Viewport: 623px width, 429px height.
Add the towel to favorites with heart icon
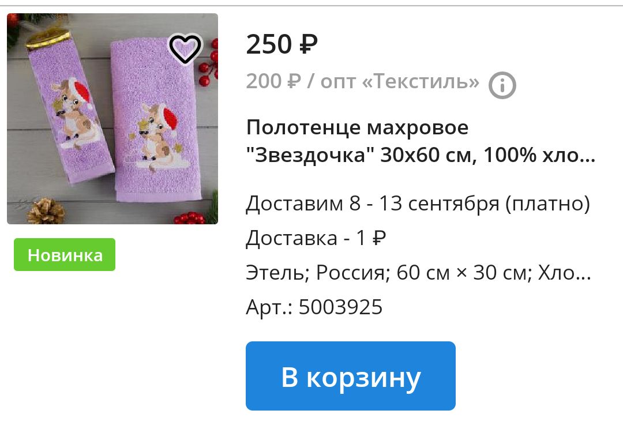tap(185, 49)
